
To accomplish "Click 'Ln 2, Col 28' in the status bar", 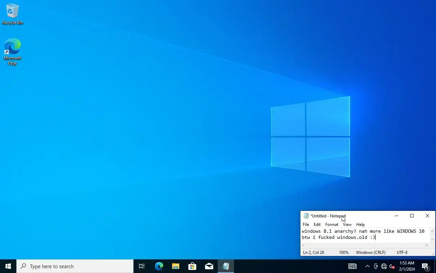I will (x=314, y=253).
